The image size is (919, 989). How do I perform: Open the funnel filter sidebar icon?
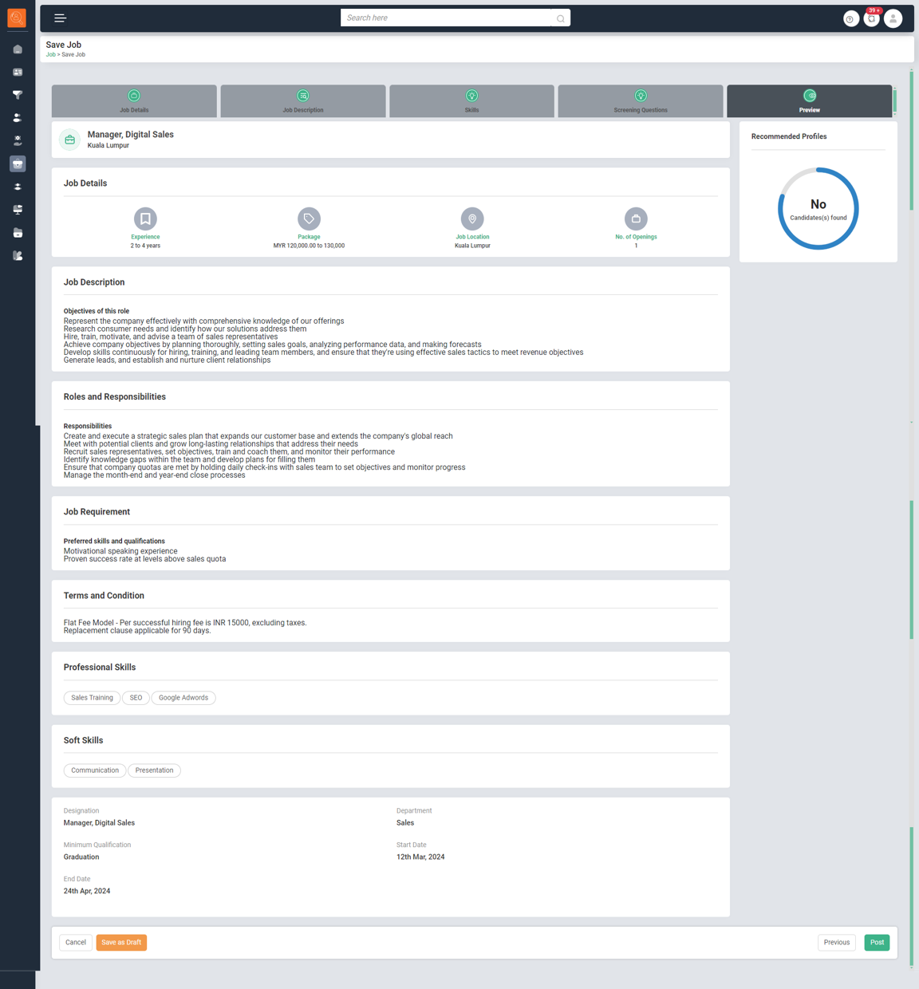point(18,95)
